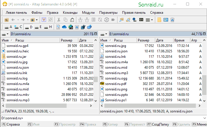The height and width of the screenshot is (127, 207).
Task: Open the hot paths folder icon with star
Action: pyautogui.click(x=33, y=20)
